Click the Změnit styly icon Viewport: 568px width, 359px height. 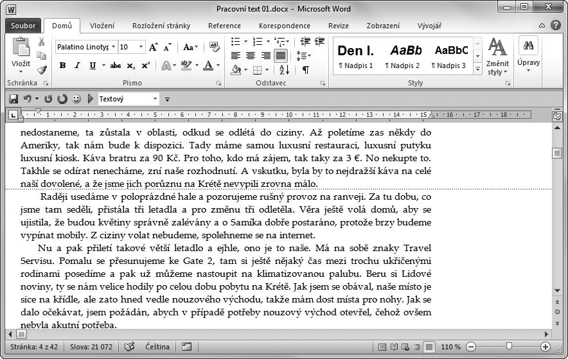pos(497,47)
